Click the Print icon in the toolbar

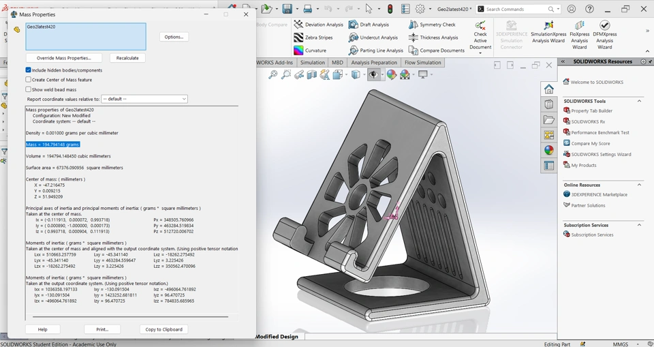pyautogui.click(x=308, y=9)
